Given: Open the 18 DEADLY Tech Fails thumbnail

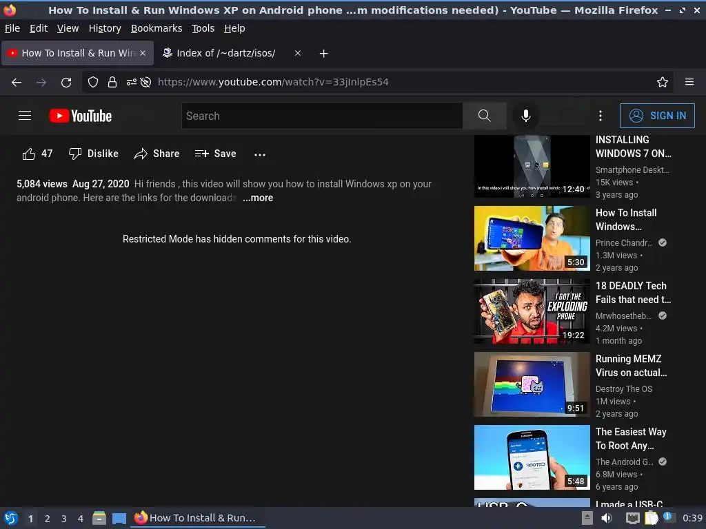Looking at the screenshot, I should [532, 311].
